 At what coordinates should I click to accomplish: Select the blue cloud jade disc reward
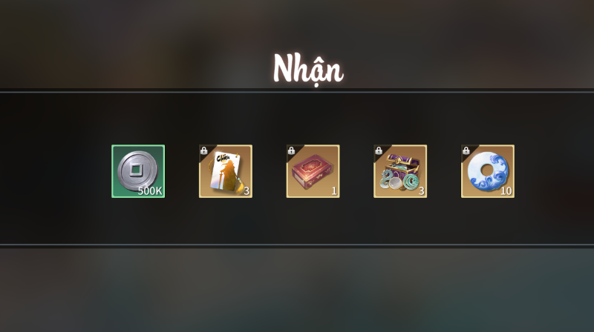point(488,171)
